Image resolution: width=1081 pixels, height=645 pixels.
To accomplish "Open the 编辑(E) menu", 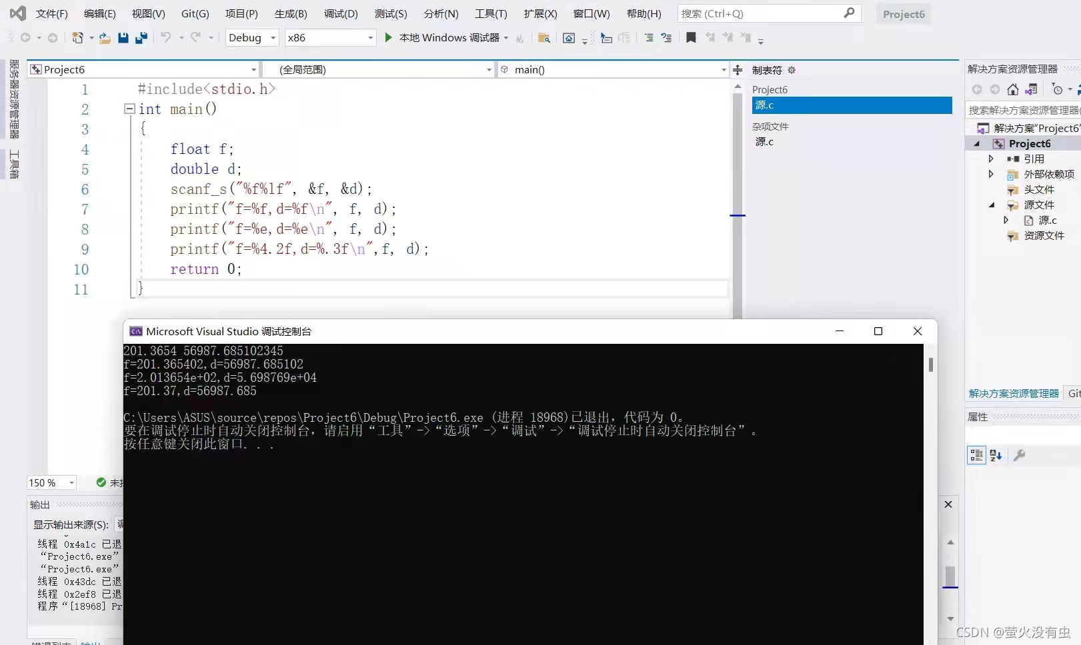I will (x=99, y=13).
